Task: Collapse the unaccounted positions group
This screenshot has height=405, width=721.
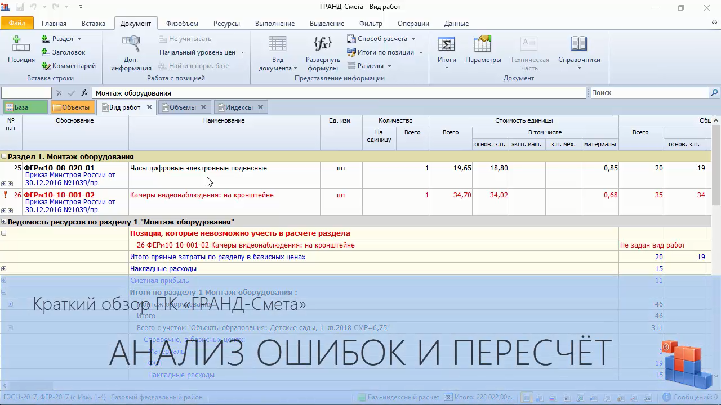Action: [x=4, y=233]
